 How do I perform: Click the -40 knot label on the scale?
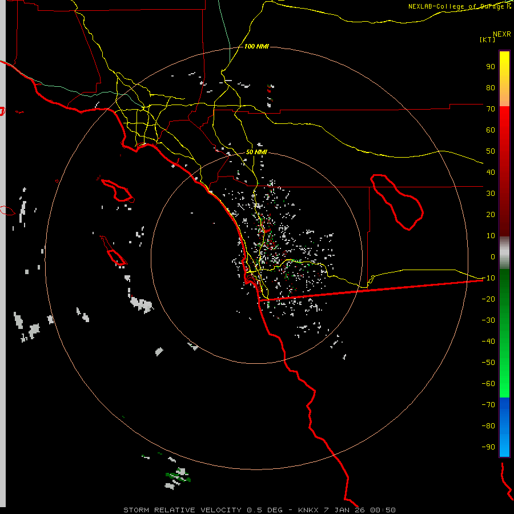[488, 342]
